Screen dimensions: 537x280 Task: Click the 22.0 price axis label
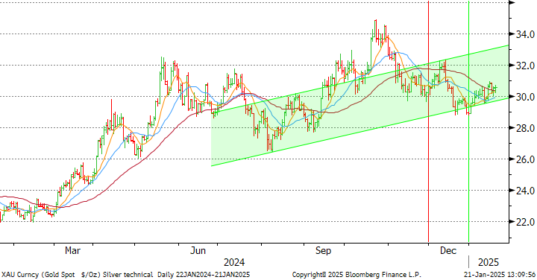(526, 222)
